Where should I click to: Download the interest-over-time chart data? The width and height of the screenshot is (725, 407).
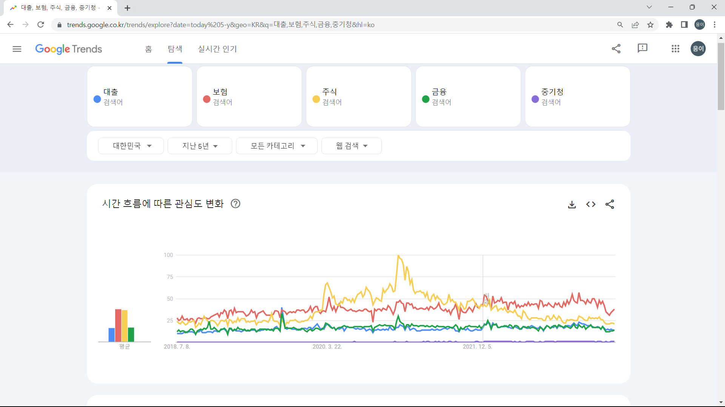(572, 205)
